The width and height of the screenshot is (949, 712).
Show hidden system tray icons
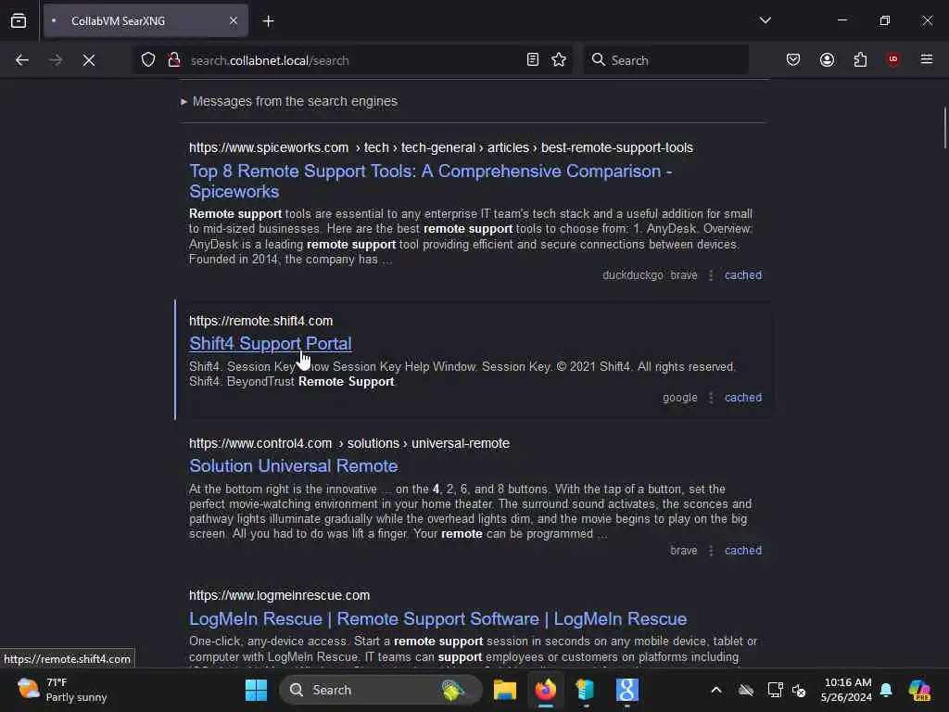click(716, 690)
